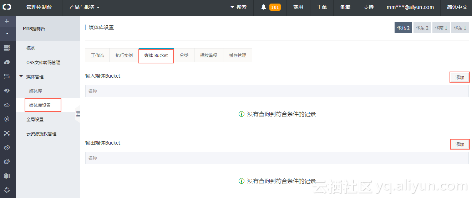Open 支持 menu
Image resolution: width=472 pixels, height=198 pixels.
pos(369,7)
